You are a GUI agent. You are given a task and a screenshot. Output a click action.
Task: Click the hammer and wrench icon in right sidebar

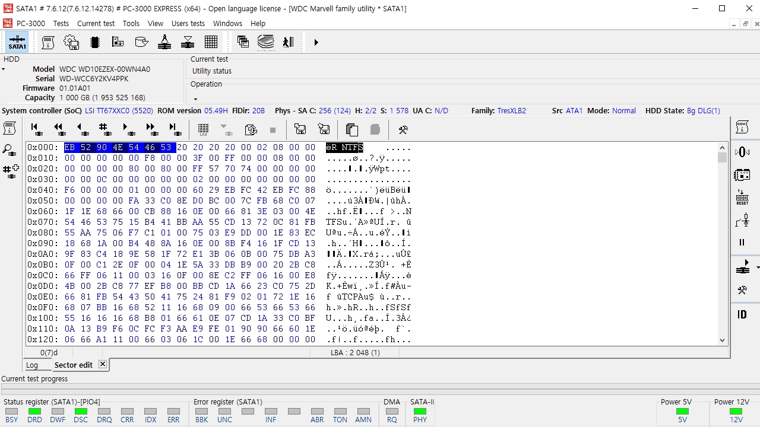[x=742, y=290]
